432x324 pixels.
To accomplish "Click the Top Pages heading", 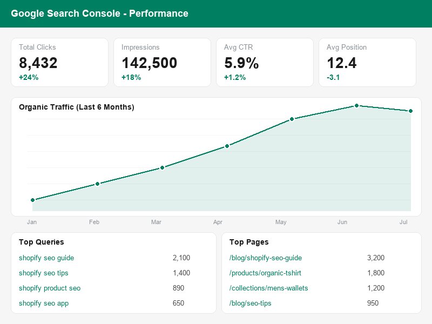I will click(x=249, y=242).
